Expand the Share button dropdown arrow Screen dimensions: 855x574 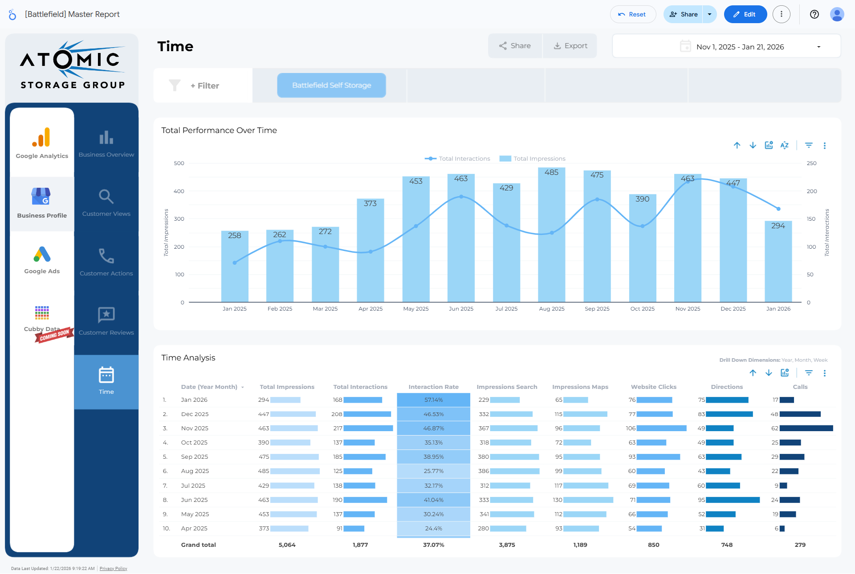pyautogui.click(x=709, y=14)
